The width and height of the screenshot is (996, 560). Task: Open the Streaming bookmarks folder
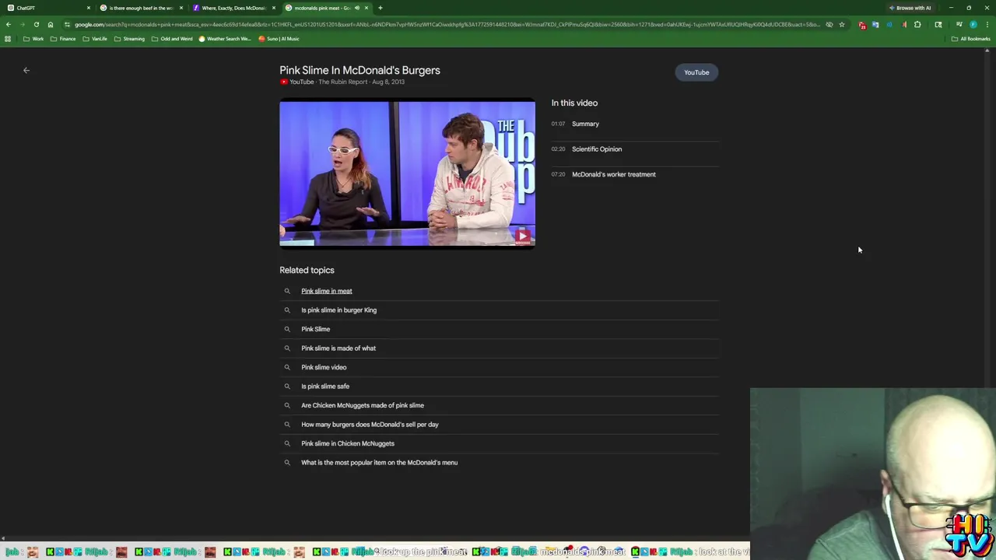[x=129, y=39]
